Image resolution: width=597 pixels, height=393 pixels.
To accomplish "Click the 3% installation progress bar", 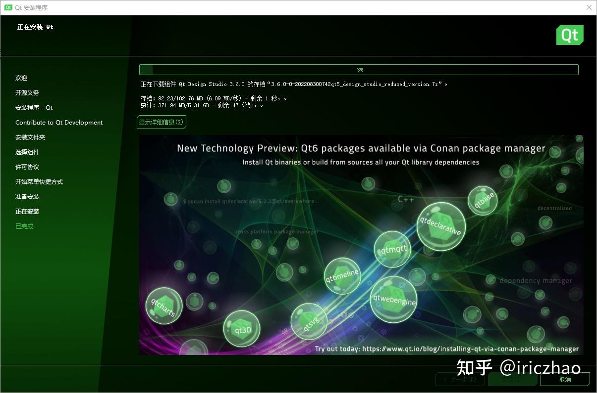I will click(359, 69).
